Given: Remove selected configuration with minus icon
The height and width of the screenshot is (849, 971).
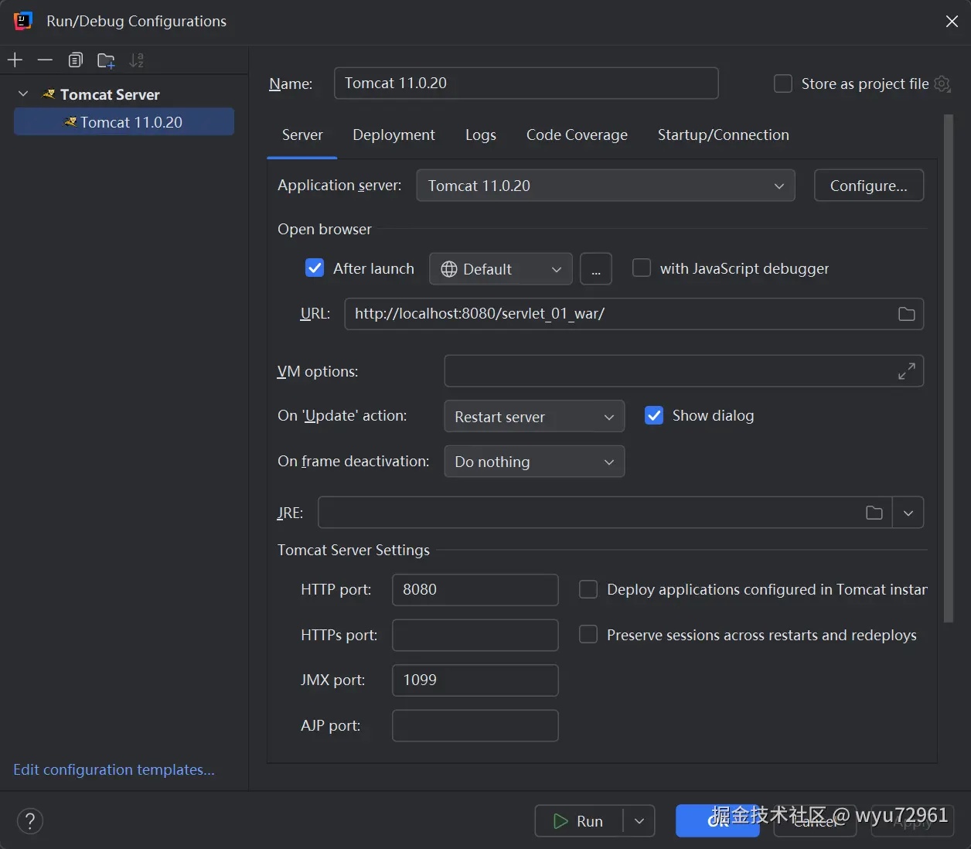Looking at the screenshot, I should pyautogui.click(x=46, y=60).
